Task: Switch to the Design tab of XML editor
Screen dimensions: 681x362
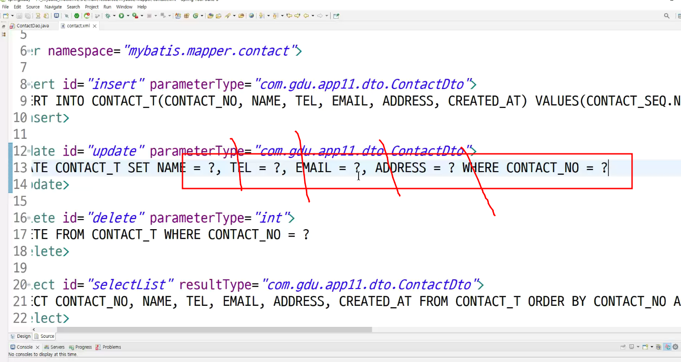Action: (x=21, y=336)
